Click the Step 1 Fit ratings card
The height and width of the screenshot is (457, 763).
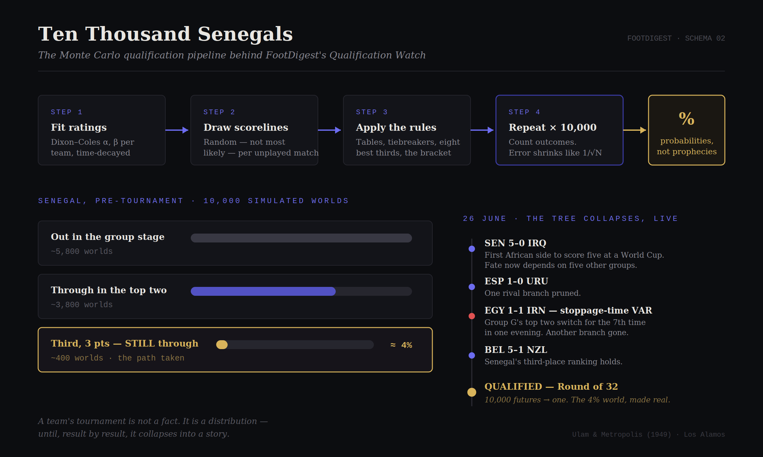point(102,130)
